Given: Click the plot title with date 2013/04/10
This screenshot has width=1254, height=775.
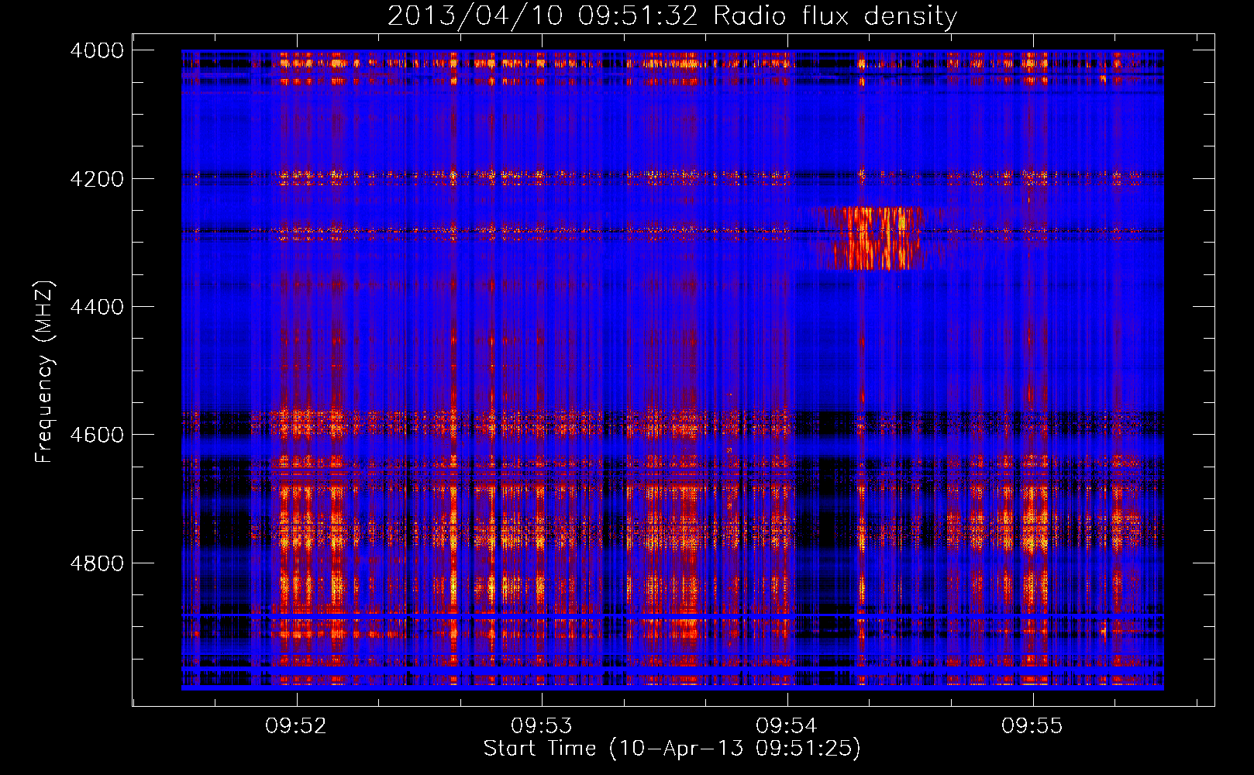Looking at the screenshot, I should [672, 16].
